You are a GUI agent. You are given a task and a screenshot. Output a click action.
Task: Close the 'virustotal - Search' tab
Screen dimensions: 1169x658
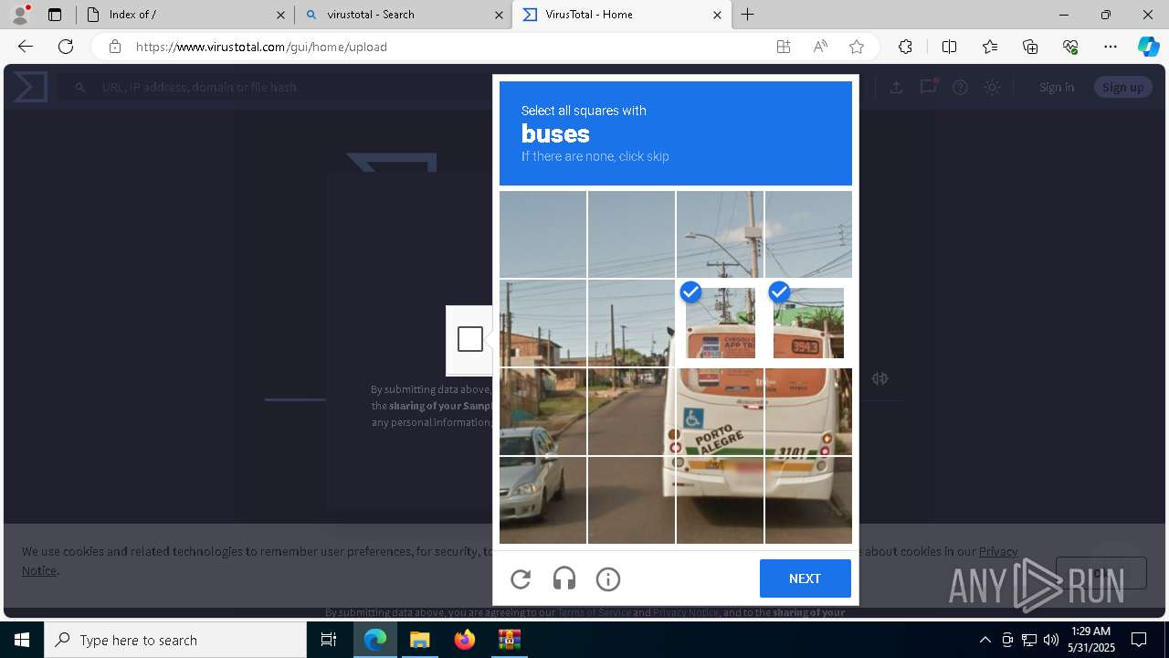[x=499, y=15]
